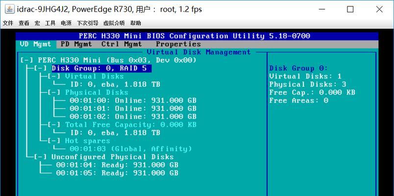
Task: Open the 文件 menu
Action: click(8, 23)
